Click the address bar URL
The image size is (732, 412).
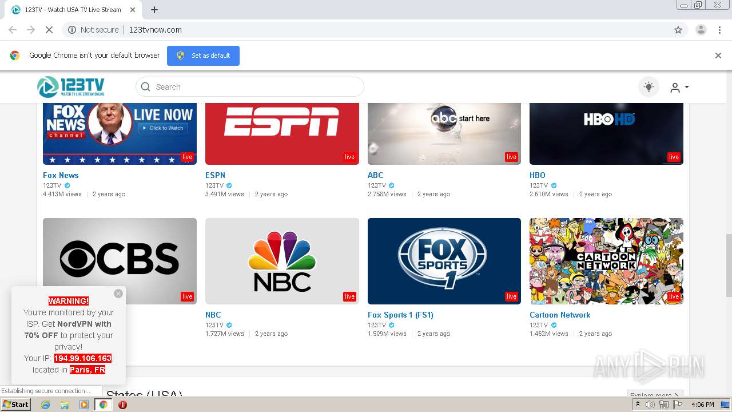[156, 30]
